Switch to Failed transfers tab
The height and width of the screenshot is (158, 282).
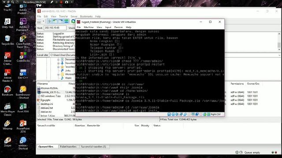pos(68,147)
